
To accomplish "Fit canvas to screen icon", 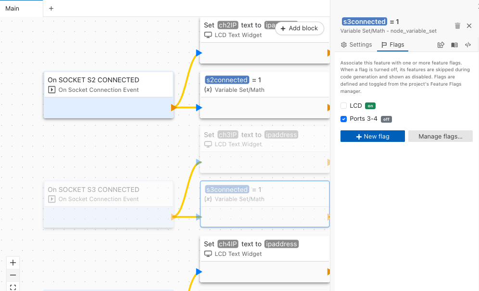I will (13, 287).
